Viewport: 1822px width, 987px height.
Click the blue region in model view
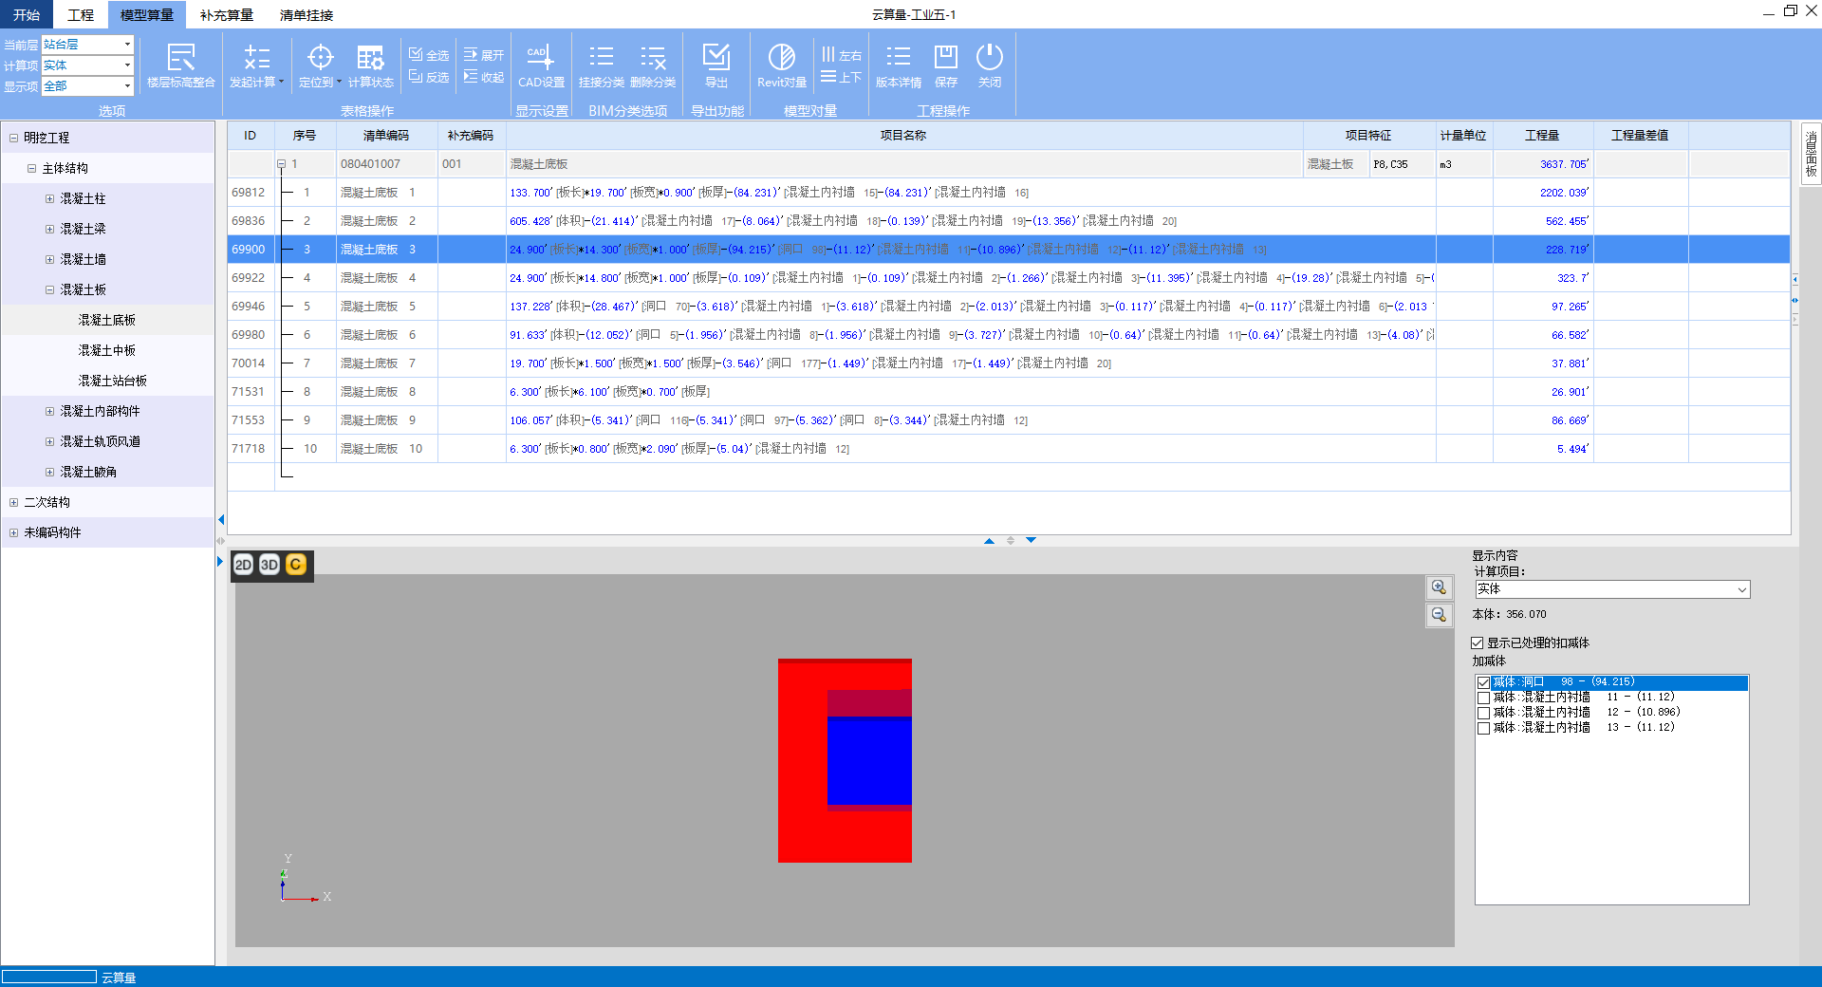point(868,759)
